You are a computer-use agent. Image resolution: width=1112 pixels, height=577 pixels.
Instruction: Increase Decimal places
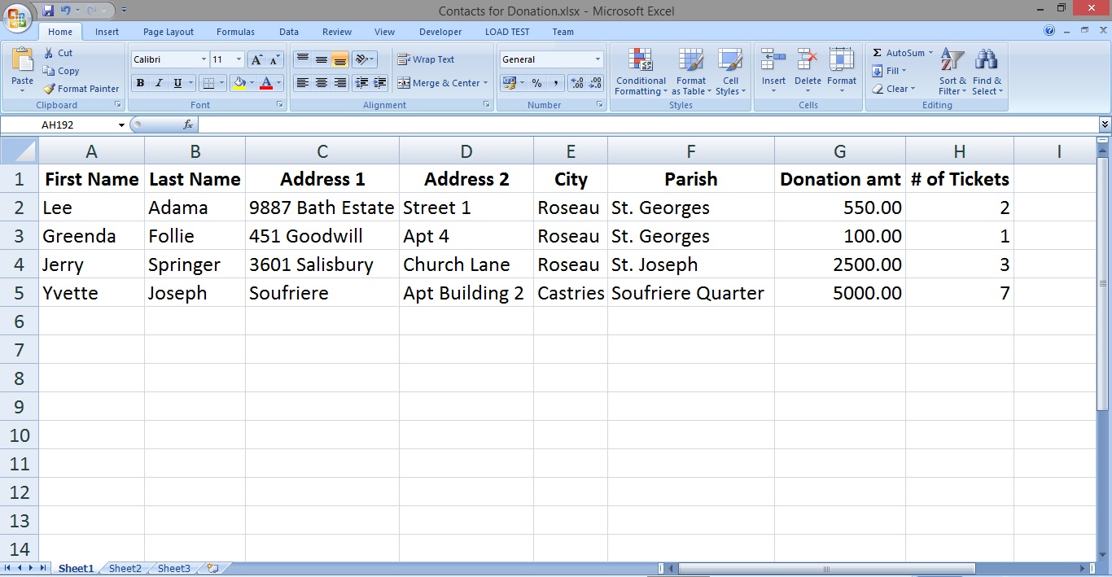click(577, 83)
